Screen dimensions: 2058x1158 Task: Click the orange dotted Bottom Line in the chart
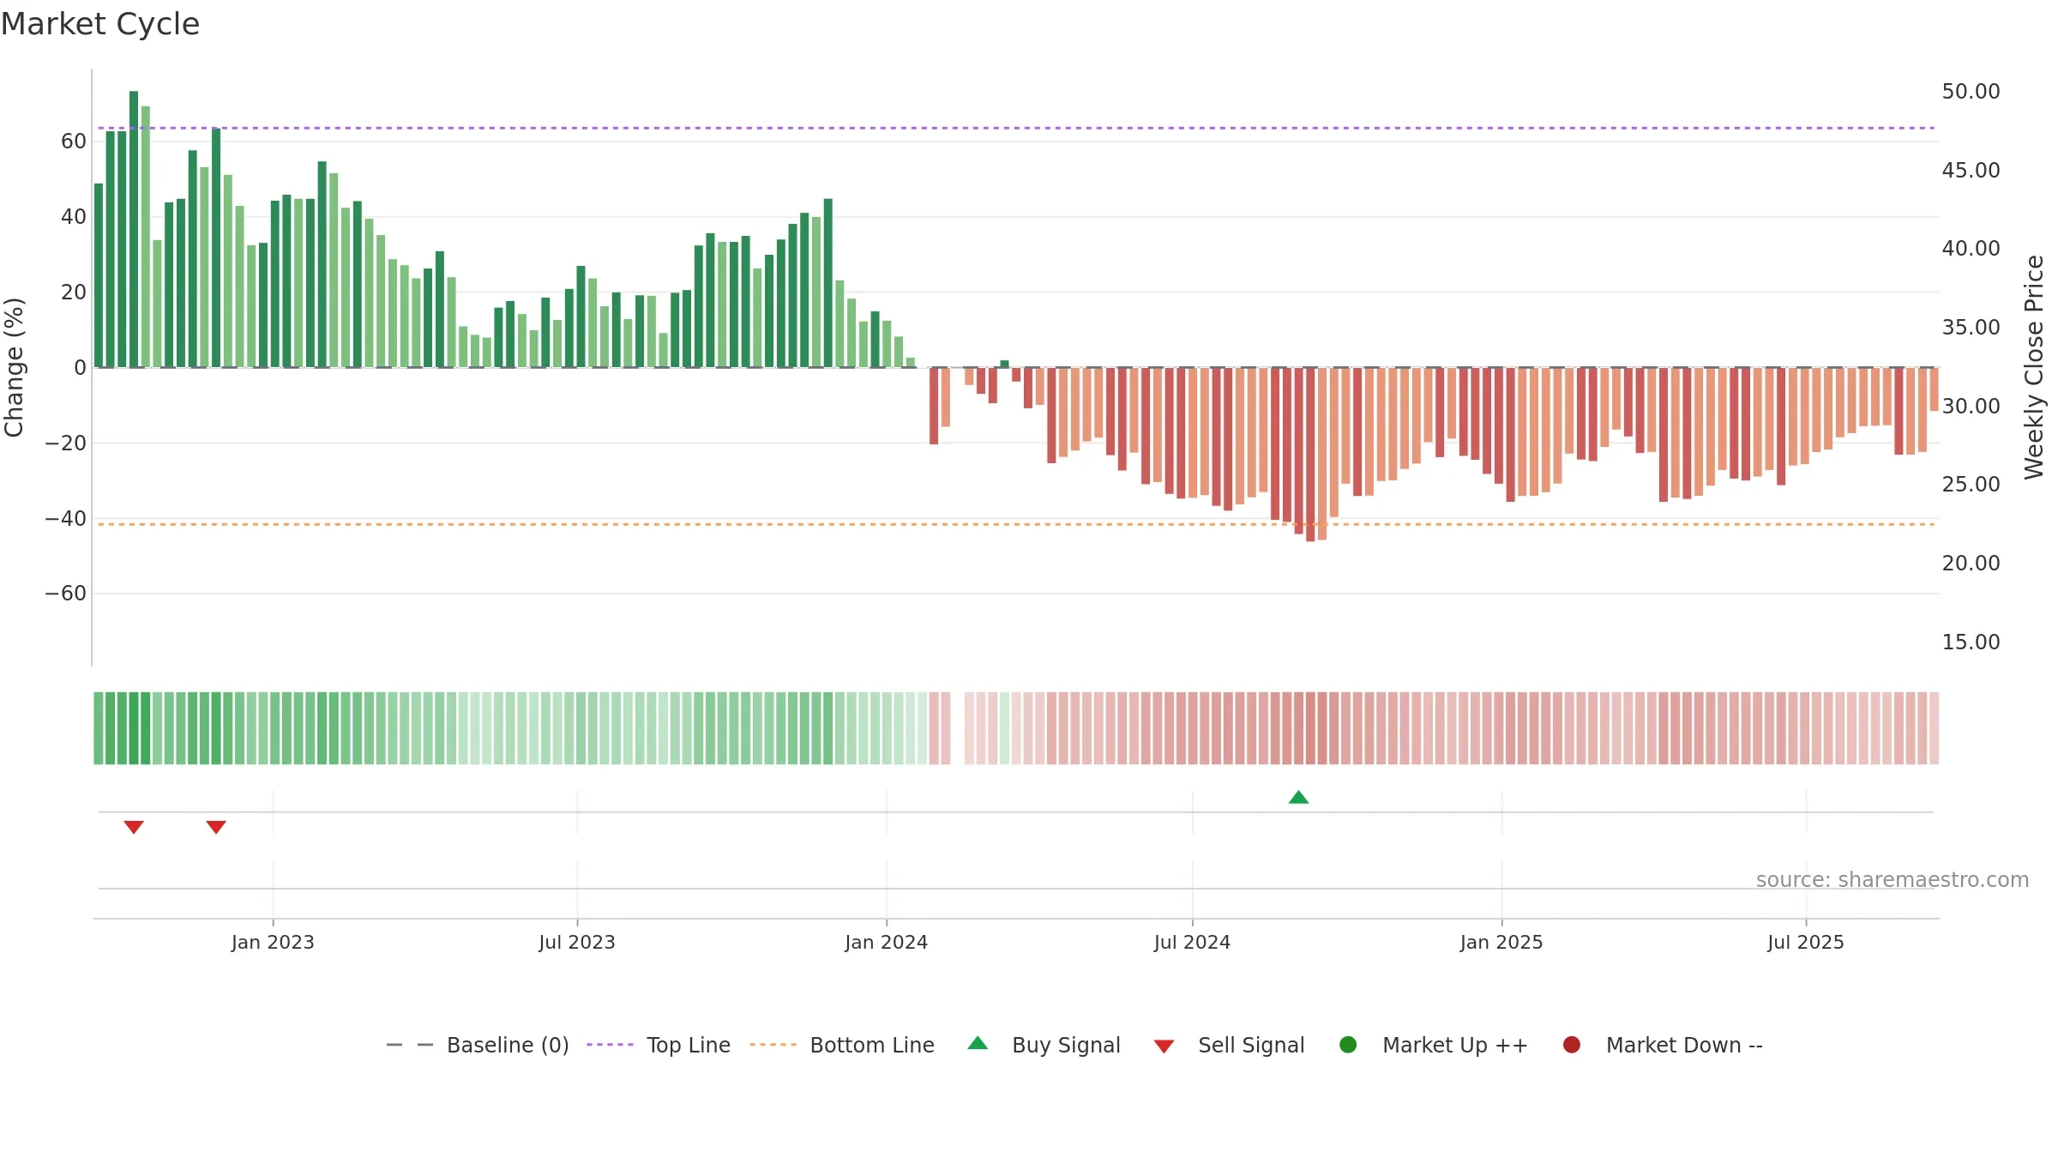[1016, 524]
